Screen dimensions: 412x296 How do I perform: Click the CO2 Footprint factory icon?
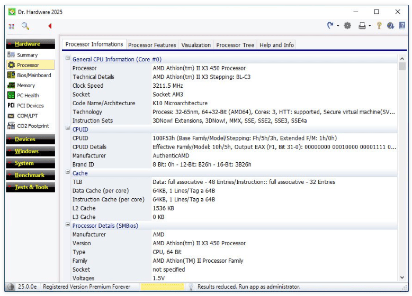coord(11,126)
